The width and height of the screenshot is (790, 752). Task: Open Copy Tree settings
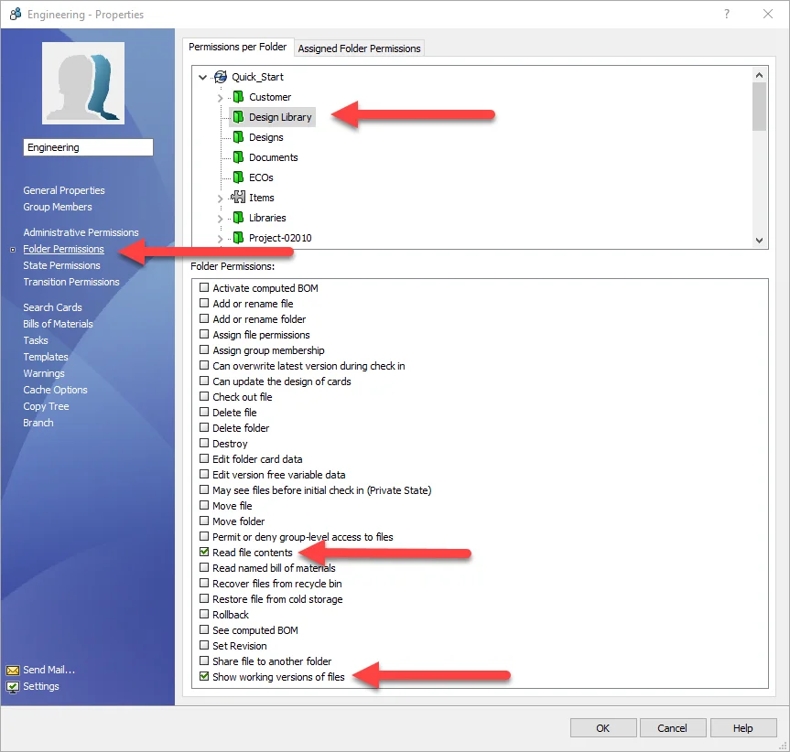[x=46, y=406]
